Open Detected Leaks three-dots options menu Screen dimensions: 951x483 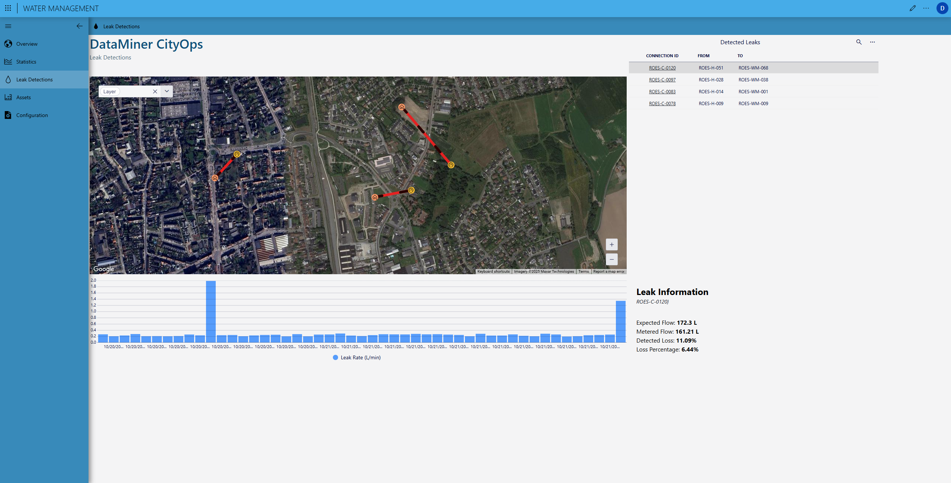tap(872, 42)
